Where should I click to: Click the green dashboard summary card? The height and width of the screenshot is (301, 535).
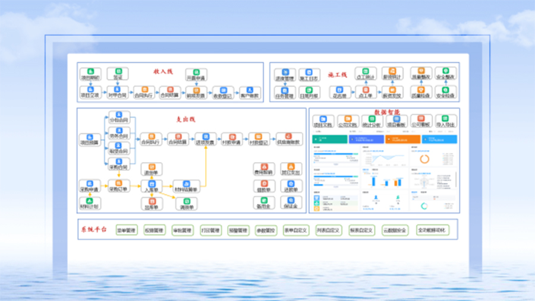pyautogui.click(x=330, y=139)
